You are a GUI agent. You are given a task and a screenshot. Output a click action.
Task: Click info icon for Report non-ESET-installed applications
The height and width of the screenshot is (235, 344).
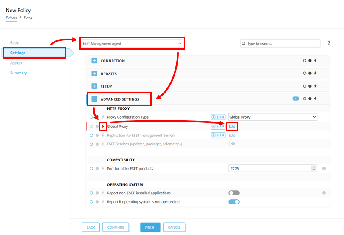coord(324,193)
